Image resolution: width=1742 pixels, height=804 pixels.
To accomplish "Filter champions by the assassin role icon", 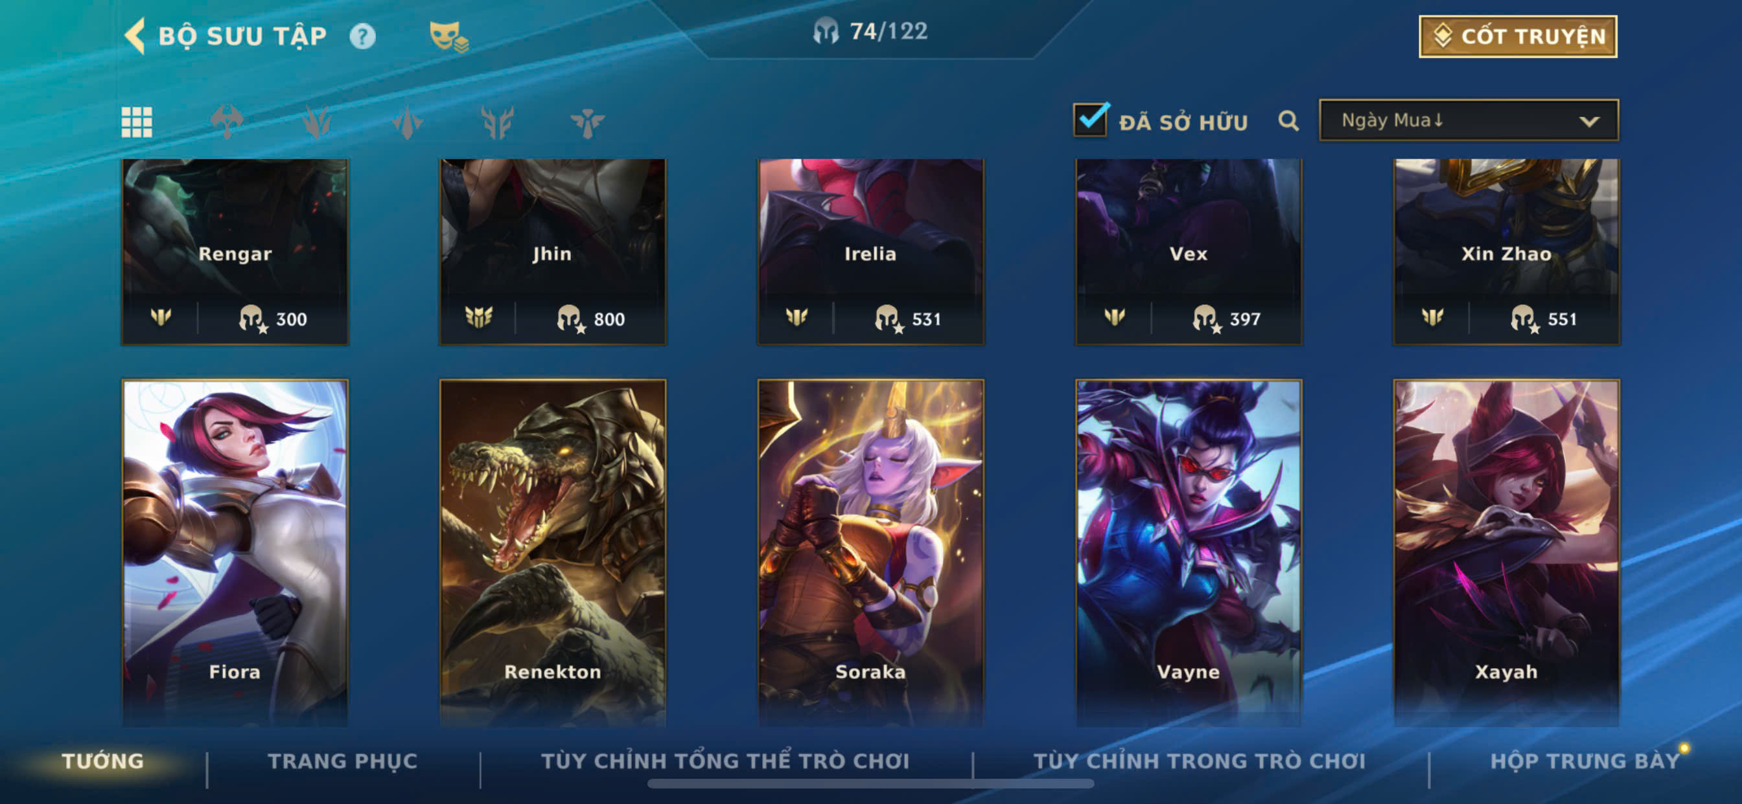I will [316, 122].
